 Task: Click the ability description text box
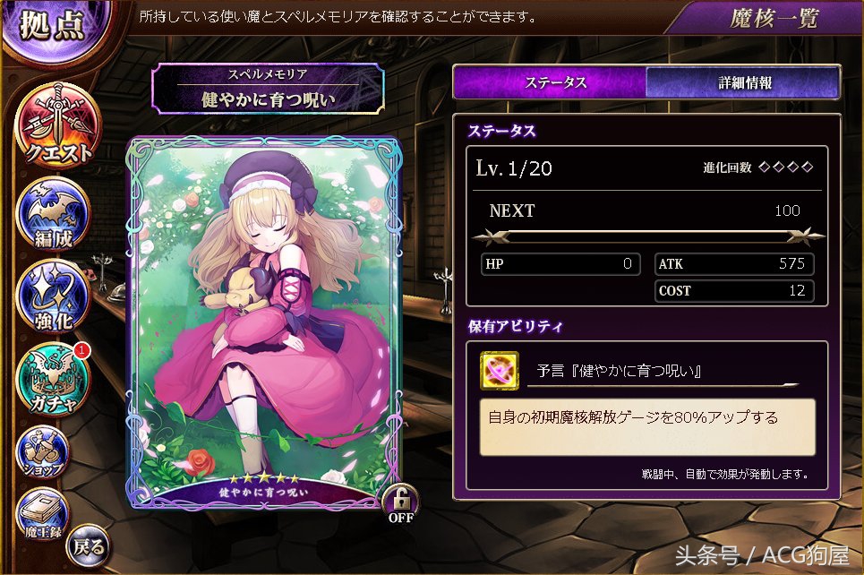point(647,427)
